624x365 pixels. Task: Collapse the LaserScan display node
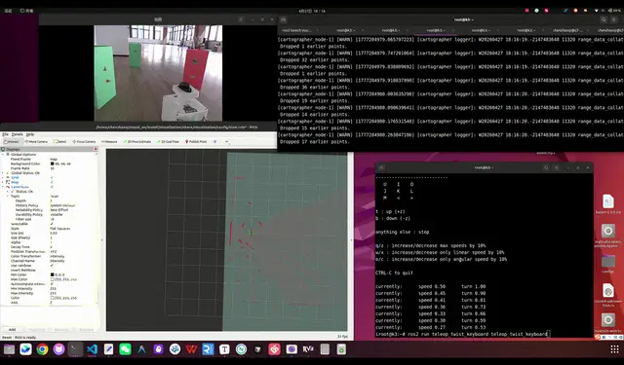tap(3, 187)
